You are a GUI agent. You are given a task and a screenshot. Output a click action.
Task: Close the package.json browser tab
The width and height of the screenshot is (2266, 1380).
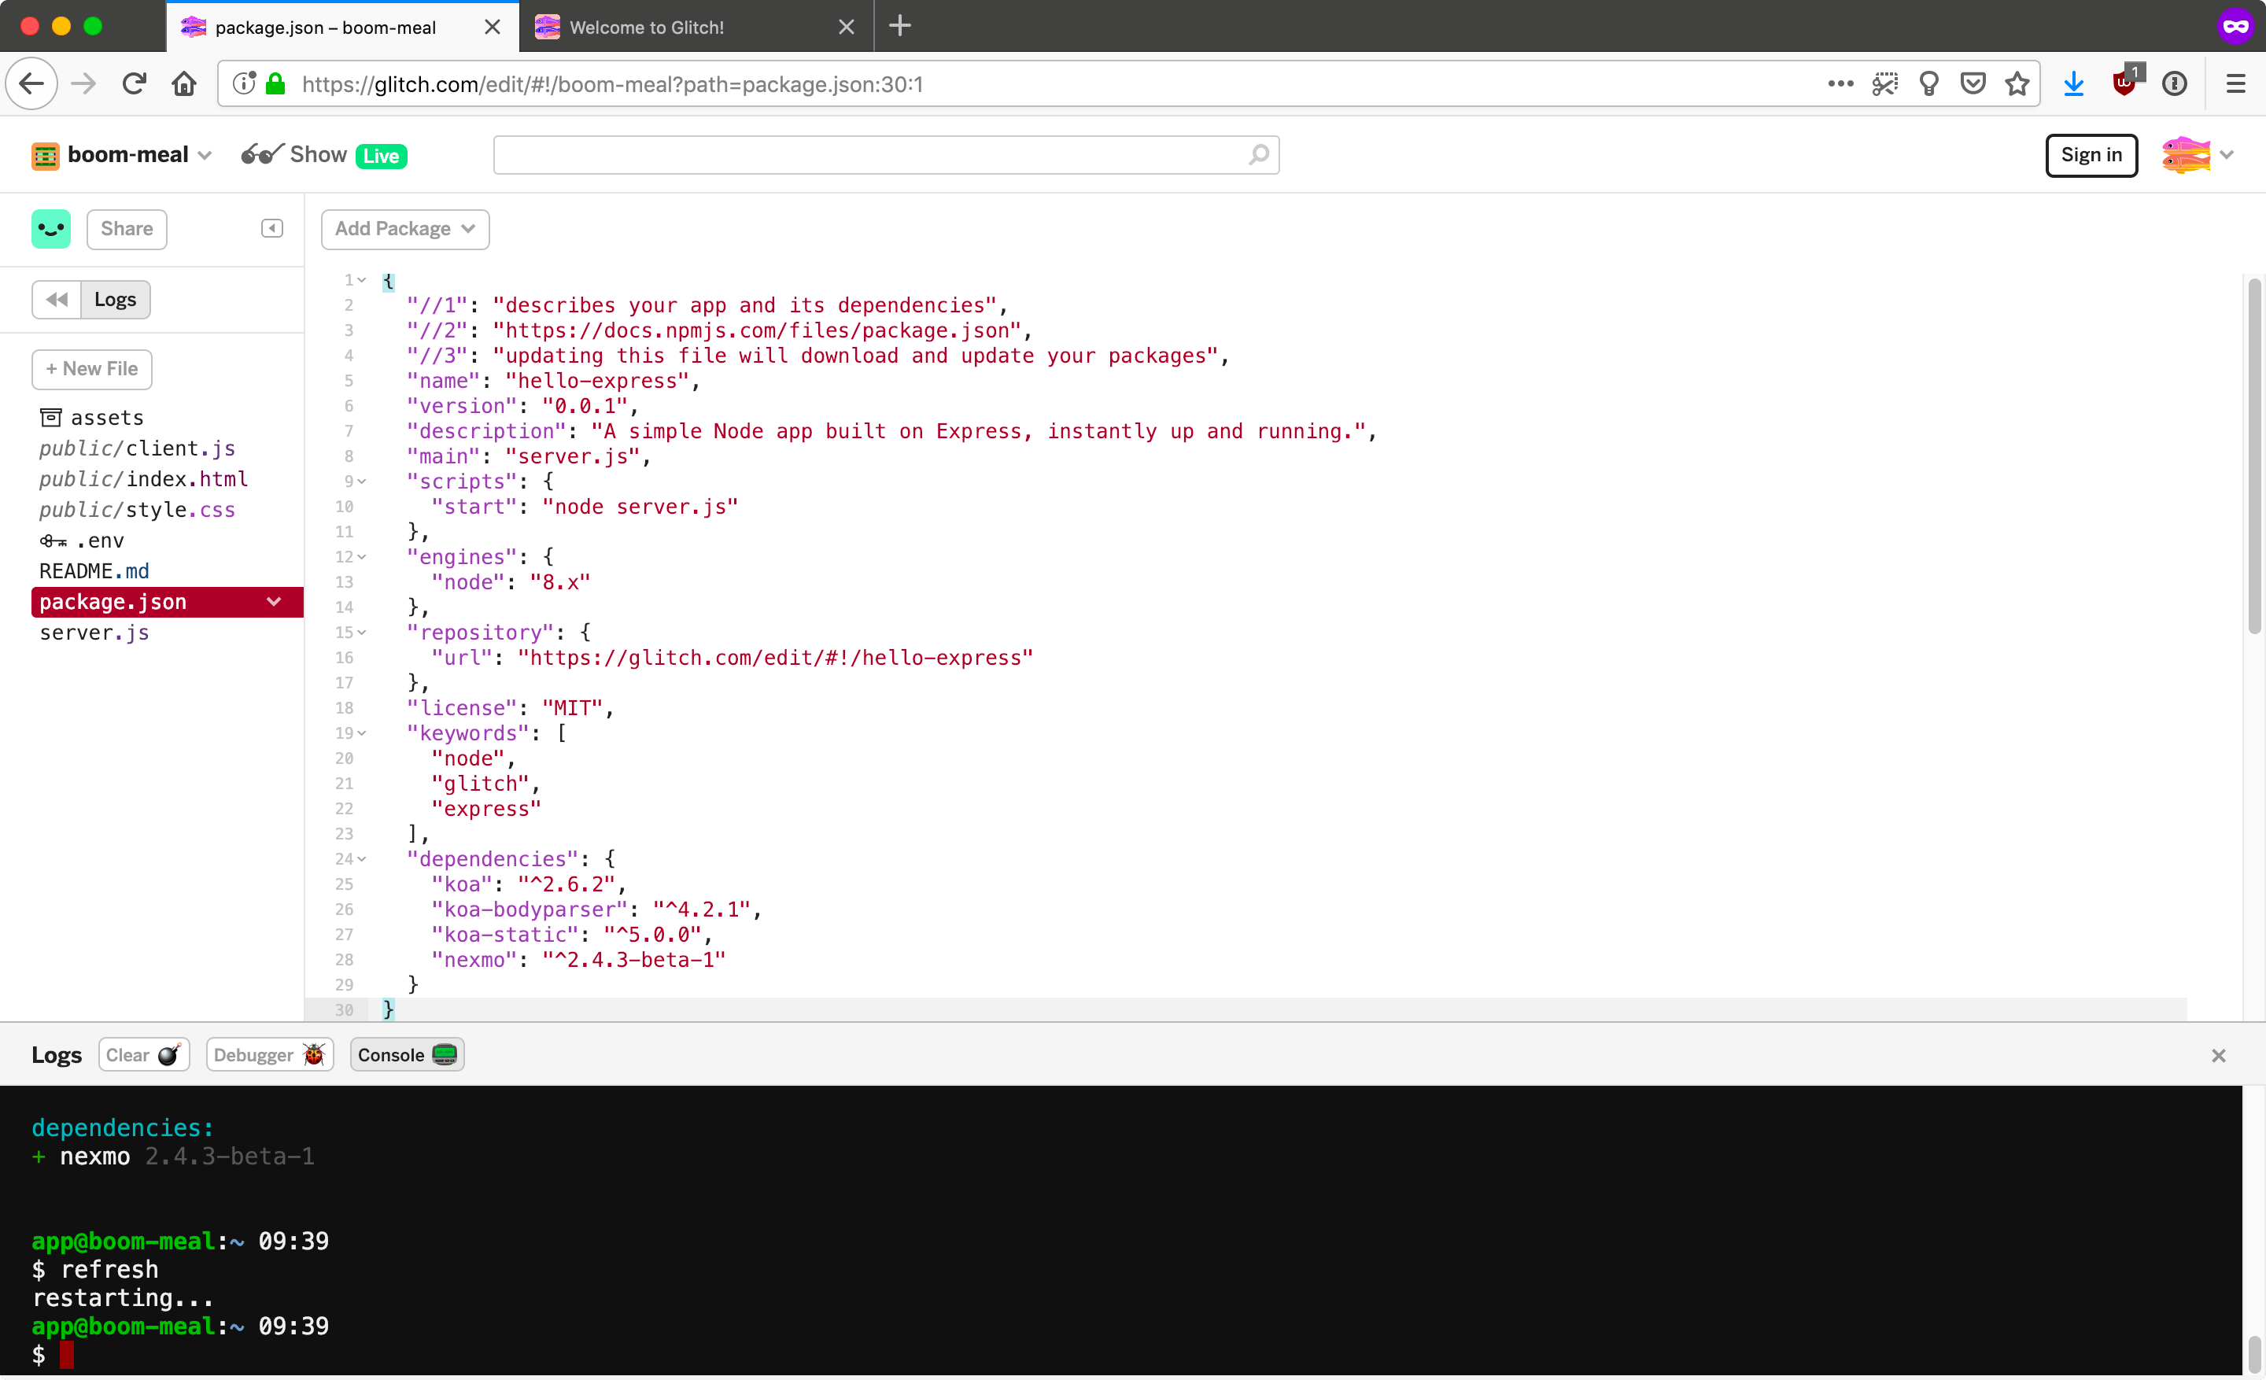(x=492, y=27)
